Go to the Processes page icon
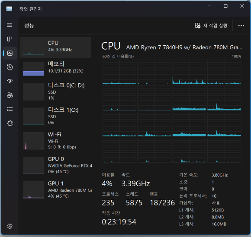 coord(10,39)
